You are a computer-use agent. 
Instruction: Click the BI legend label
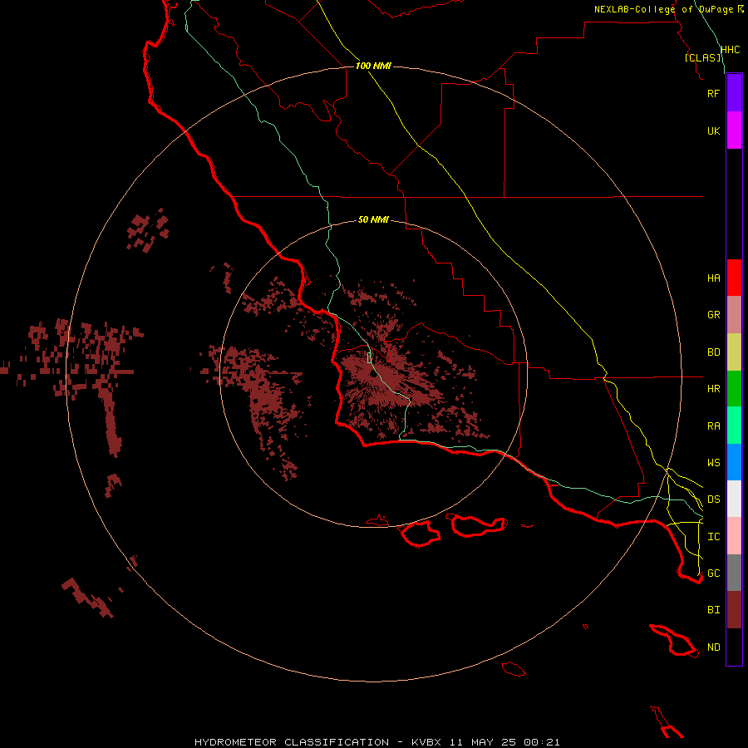713,610
